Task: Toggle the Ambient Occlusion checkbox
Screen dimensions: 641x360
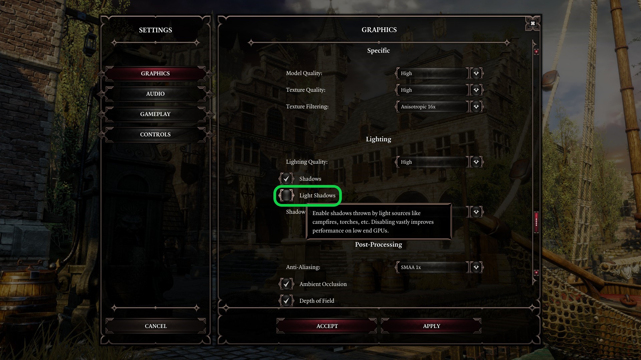Action: 286,284
